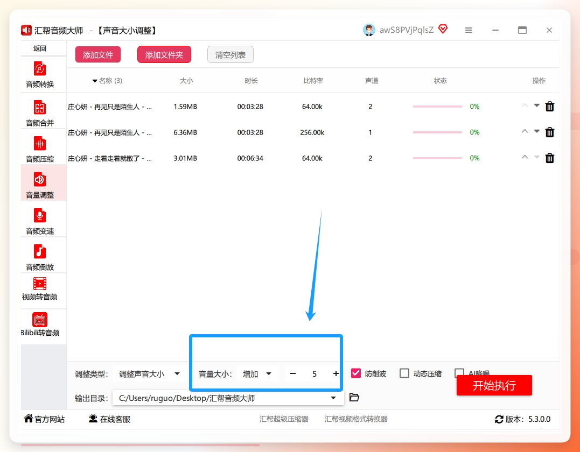This screenshot has width=580, height=452.
Task: Click the version number 5.3.0.0
Action: (539, 419)
